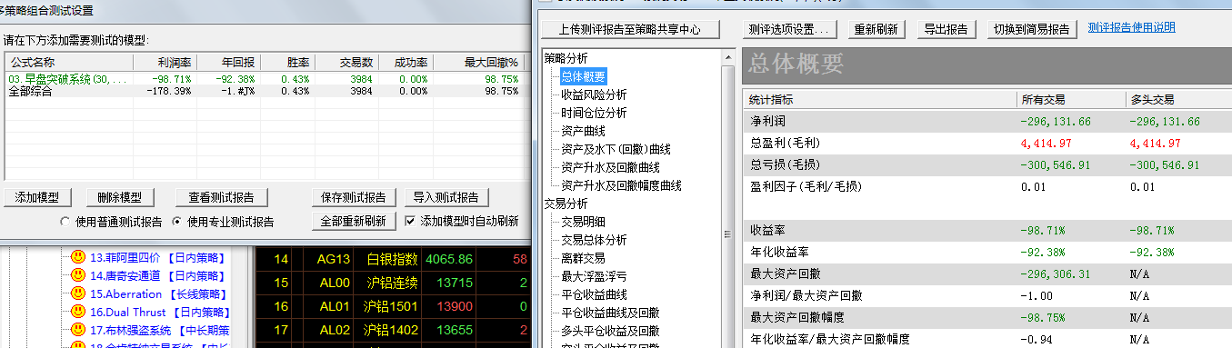
Task: Click scroll up arrow of report tree
Action: coord(726,56)
